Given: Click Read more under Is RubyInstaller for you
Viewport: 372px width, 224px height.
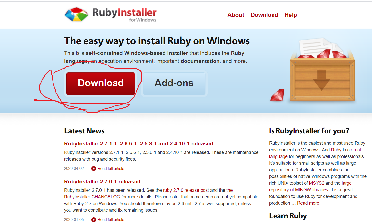Looking at the screenshot, I should pos(308,203).
